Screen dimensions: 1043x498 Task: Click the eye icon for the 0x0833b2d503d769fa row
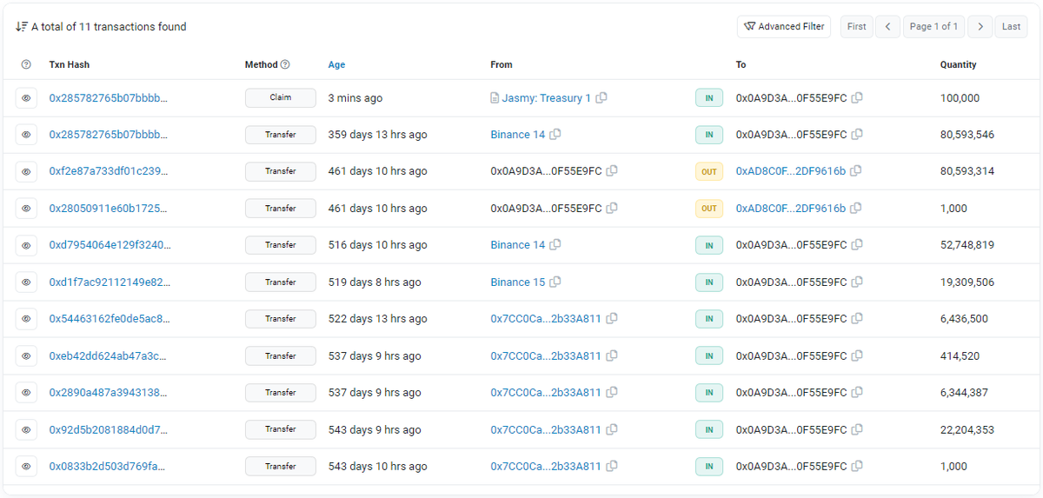(x=26, y=467)
